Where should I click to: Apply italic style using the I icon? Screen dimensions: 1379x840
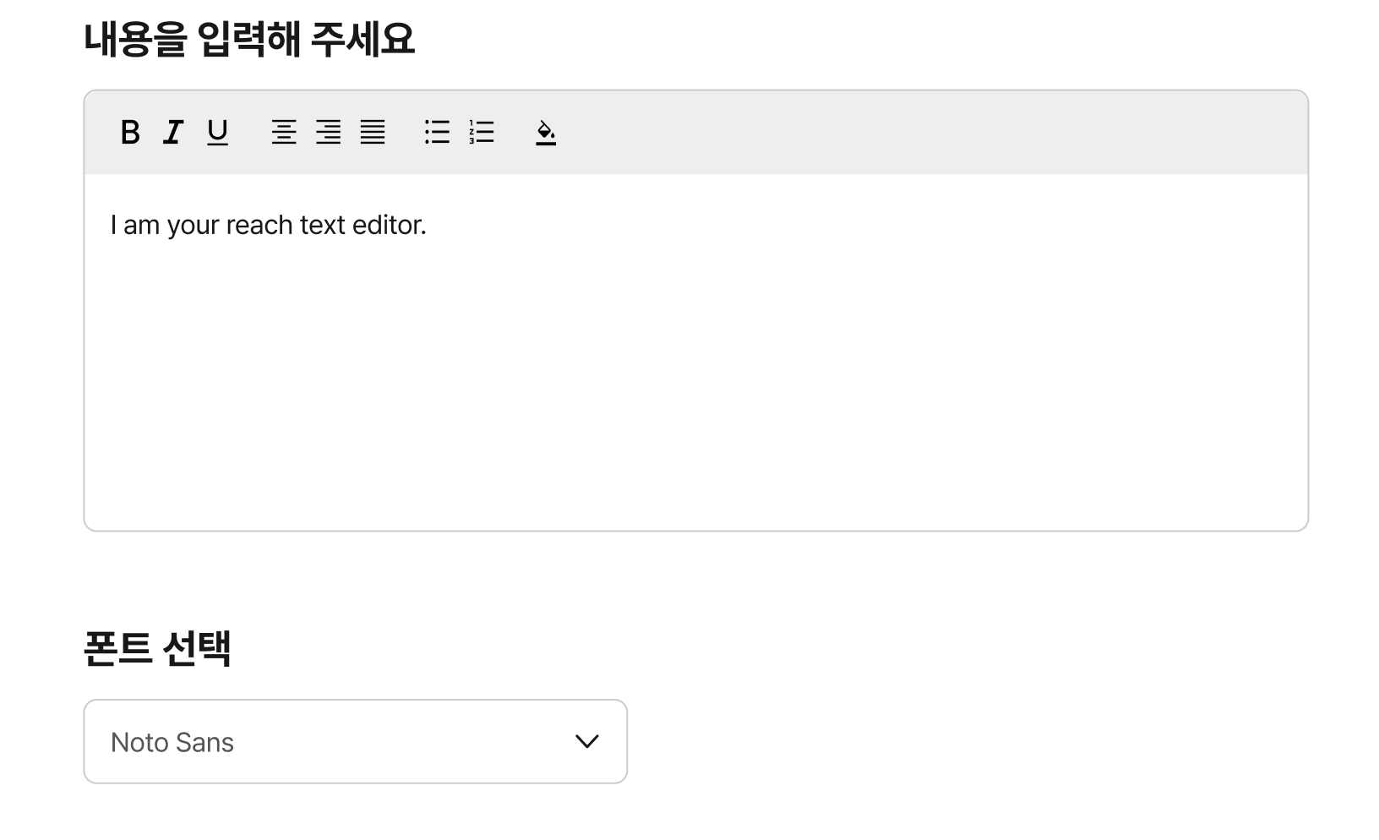tap(173, 132)
